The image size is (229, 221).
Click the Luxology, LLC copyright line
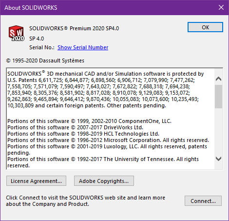click(107, 150)
